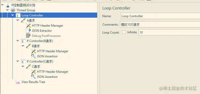Screen dimensions: 200x94
Task: Select the B请求 sampler item
Action: coord(36,46)
